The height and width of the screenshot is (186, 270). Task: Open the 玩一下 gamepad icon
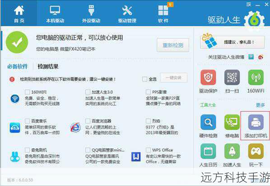[256, 151]
